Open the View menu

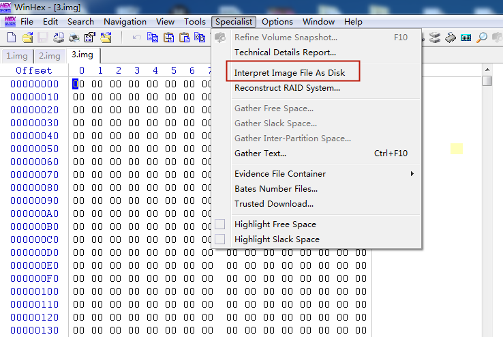165,22
